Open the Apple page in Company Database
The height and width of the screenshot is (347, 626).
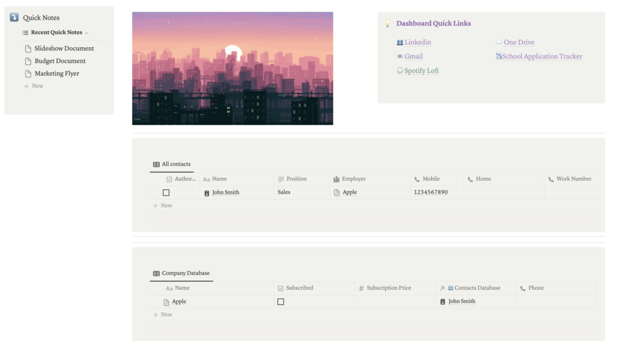pos(179,302)
